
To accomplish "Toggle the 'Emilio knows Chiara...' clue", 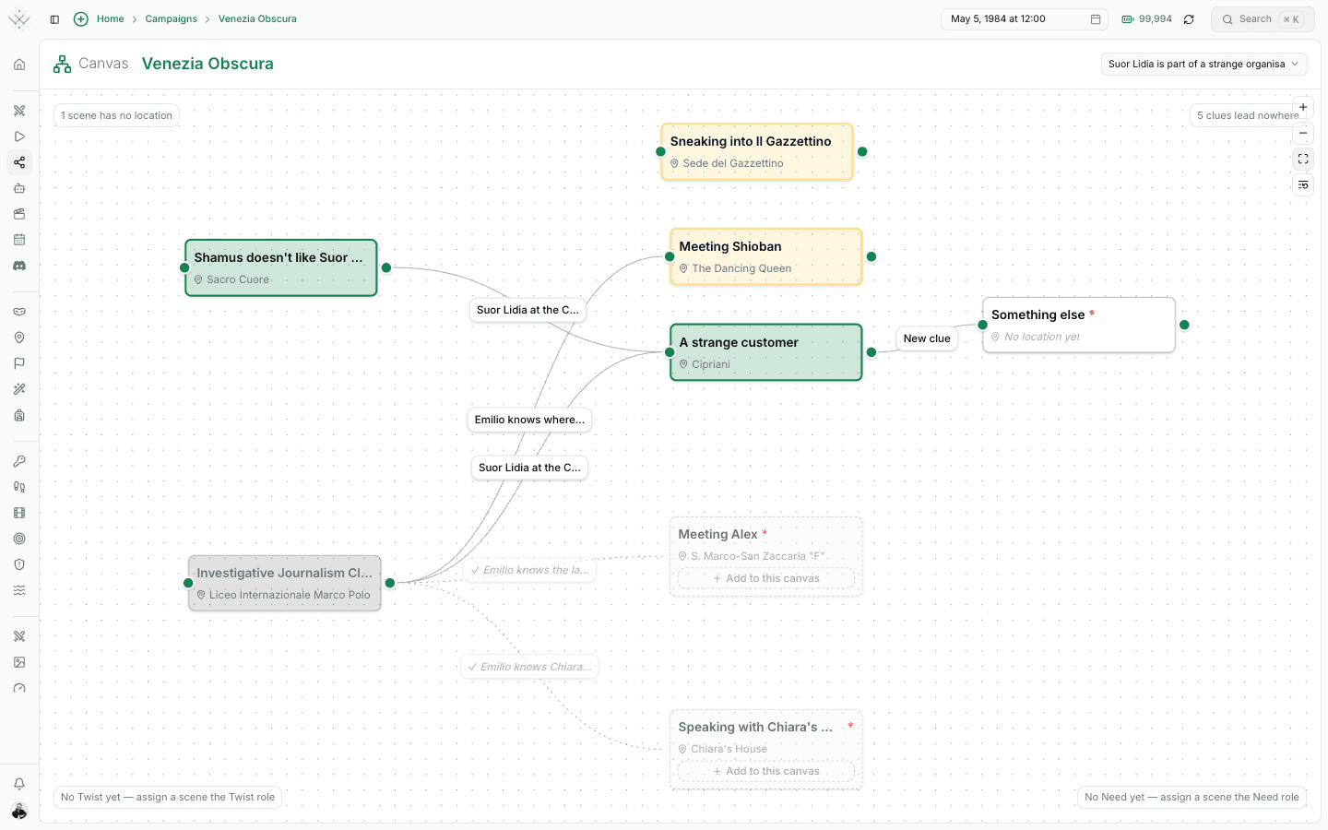I will [x=529, y=667].
